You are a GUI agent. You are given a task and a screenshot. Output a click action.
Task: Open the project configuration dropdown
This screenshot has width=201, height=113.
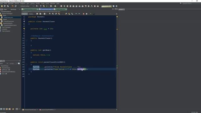27,6
